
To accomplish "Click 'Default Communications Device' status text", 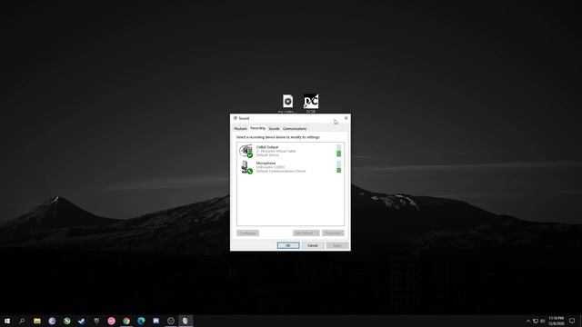I will 281,172.
